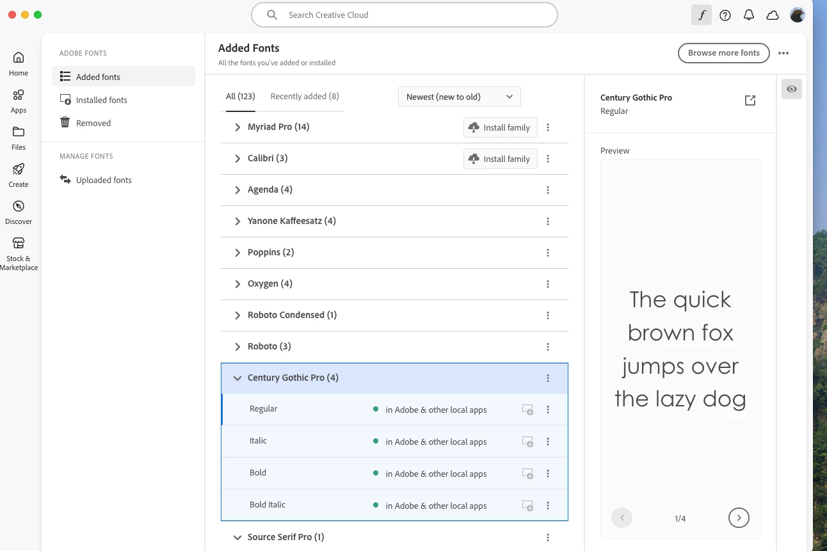Expand the Agenda family
Image resolution: width=827 pixels, height=551 pixels.
[x=237, y=190]
